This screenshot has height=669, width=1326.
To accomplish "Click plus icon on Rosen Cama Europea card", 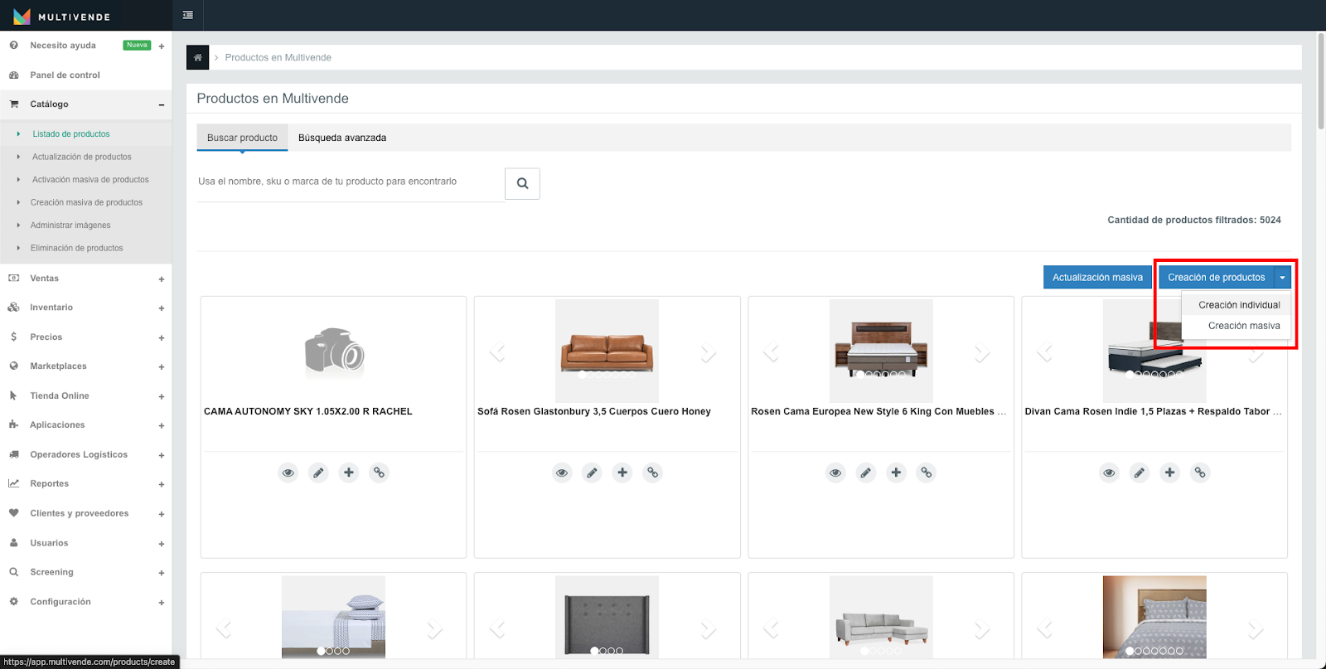I will pos(896,473).
